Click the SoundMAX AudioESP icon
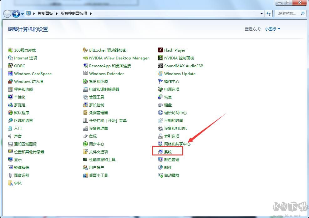Viewport: 309px width, 218px height. point(160,66)
